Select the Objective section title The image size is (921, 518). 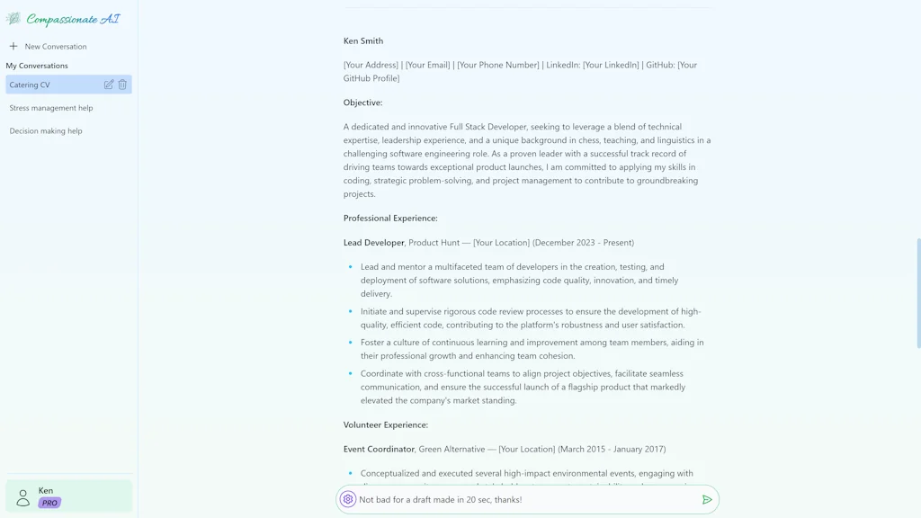pos(361,103)
